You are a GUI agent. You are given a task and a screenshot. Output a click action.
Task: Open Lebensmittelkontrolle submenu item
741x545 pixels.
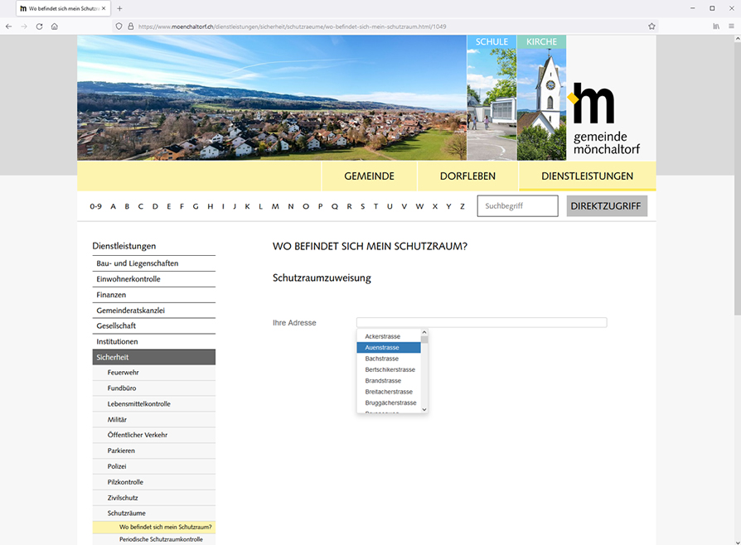click(154, 404)
